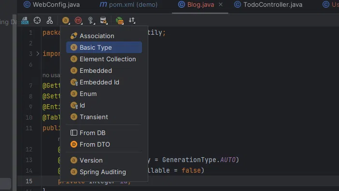Click the 'false' value on line 14
The image size is (339, 191).
(191, 170)
